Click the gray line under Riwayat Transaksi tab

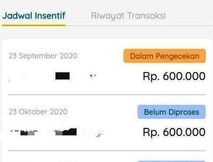coord(139,26)
